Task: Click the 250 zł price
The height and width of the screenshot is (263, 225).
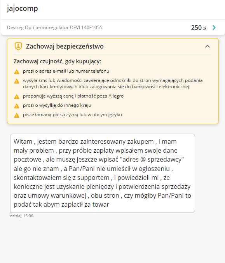Action: [199, 28]
